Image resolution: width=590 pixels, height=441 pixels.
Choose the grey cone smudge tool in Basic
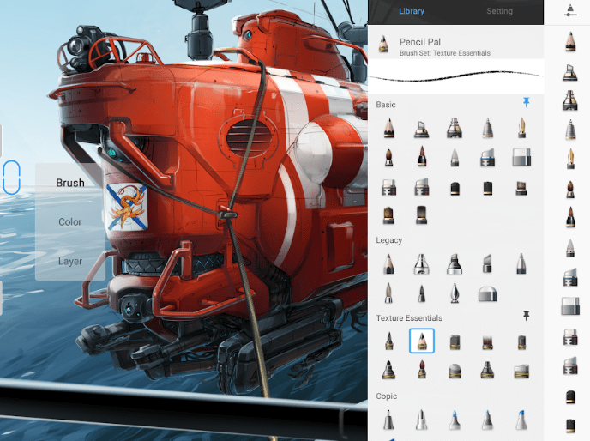tap(455, 157)
